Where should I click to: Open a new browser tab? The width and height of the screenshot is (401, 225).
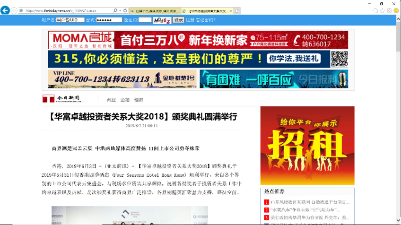(237, 11)
